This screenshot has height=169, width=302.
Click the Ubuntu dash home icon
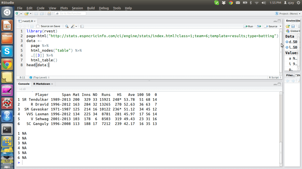point(7,13)
